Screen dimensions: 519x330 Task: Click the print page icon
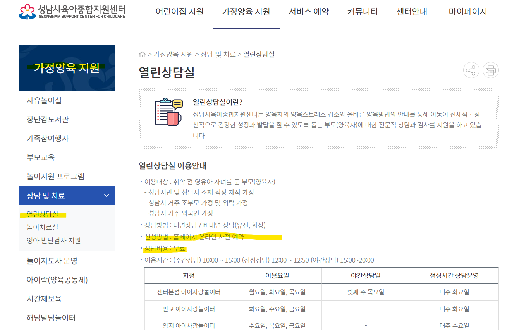(491, 70)
